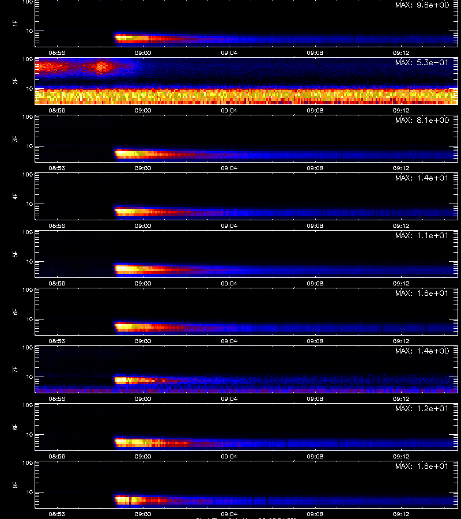
Task: Click the 08:56 tick under panel 9F
Action: point(57,514)
